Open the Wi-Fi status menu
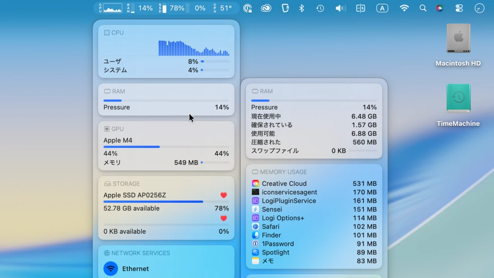The height and width of the screenshot is (278, 494). tap(404, 8)
